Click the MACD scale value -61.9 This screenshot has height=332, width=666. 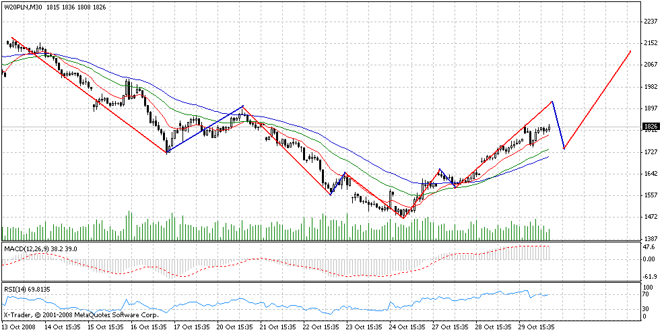point(649,277)
